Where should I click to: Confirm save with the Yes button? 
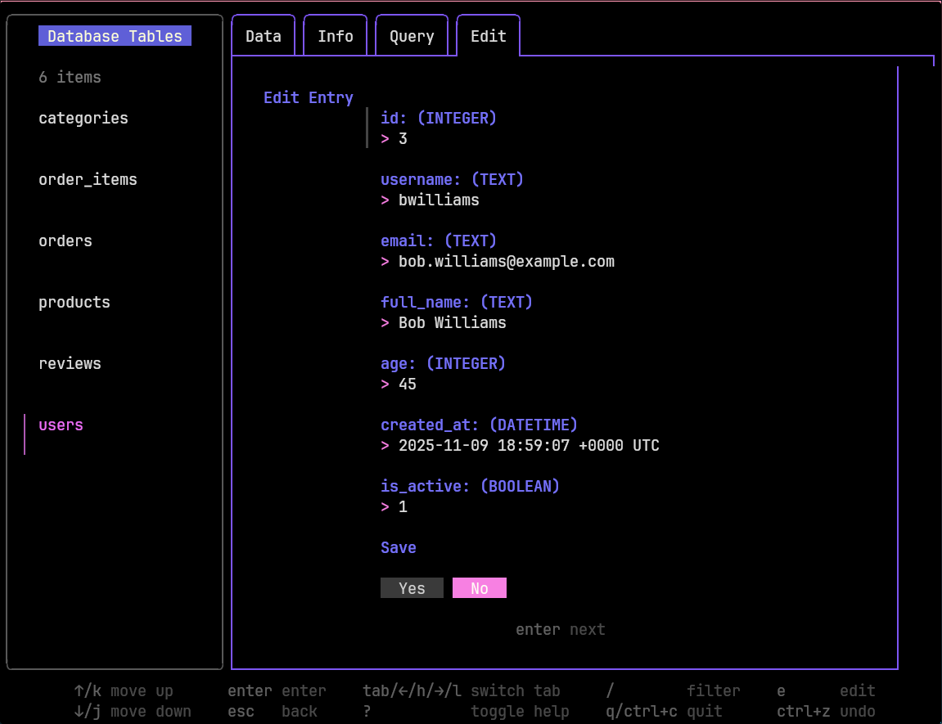[x=412, y=587]
